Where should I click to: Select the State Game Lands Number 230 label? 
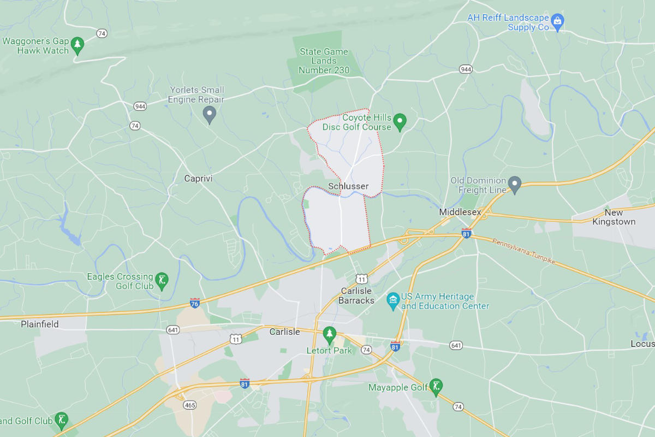(324, 61)
